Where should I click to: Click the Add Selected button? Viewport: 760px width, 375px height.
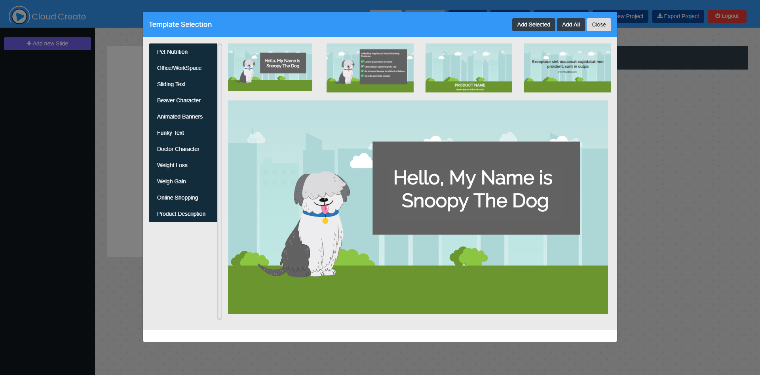(533, 24)
